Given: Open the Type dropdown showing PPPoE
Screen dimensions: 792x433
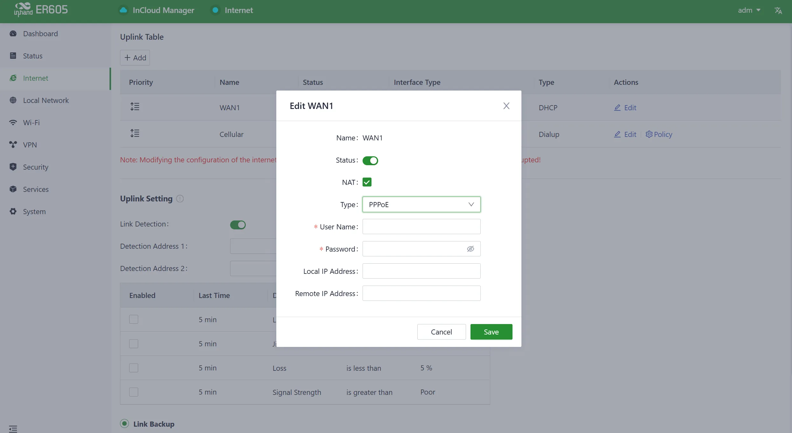Looking at the screenshot, I should coord(421,205).
